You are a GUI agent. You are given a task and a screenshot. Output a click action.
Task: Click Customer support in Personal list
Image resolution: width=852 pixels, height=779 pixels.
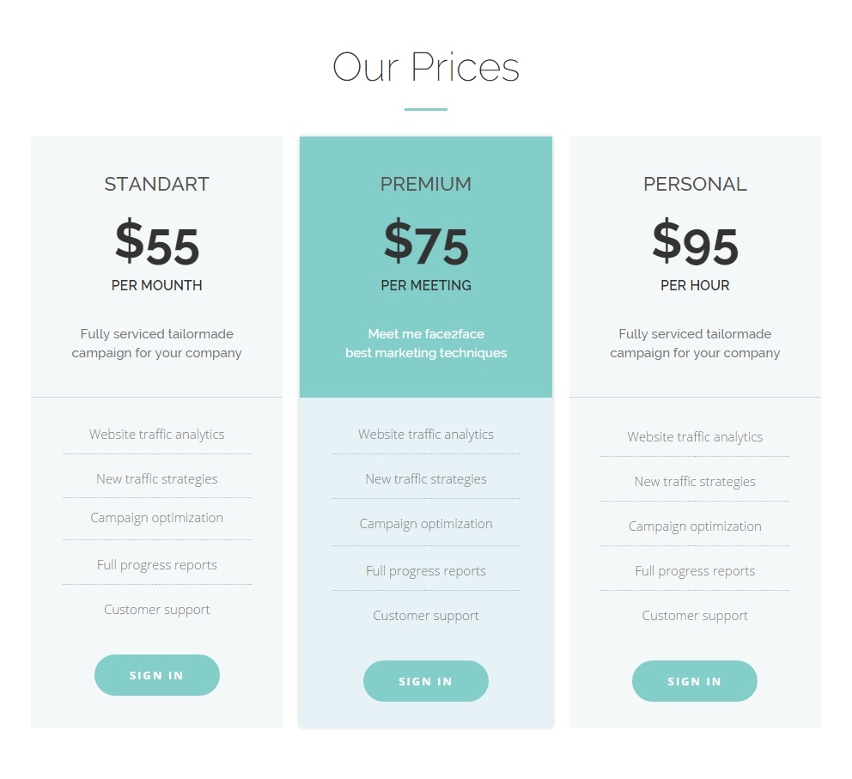[695, 616]
